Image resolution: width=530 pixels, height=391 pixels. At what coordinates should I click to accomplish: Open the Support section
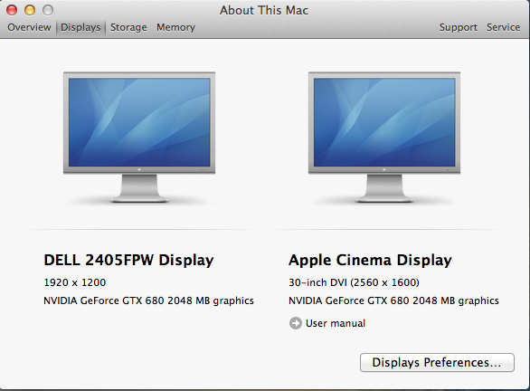[x=458, y=27]
